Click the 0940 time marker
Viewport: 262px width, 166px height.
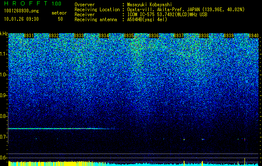[x=254, y=36]
